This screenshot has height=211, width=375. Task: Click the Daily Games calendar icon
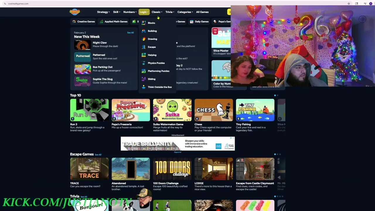tap(192, 21)
